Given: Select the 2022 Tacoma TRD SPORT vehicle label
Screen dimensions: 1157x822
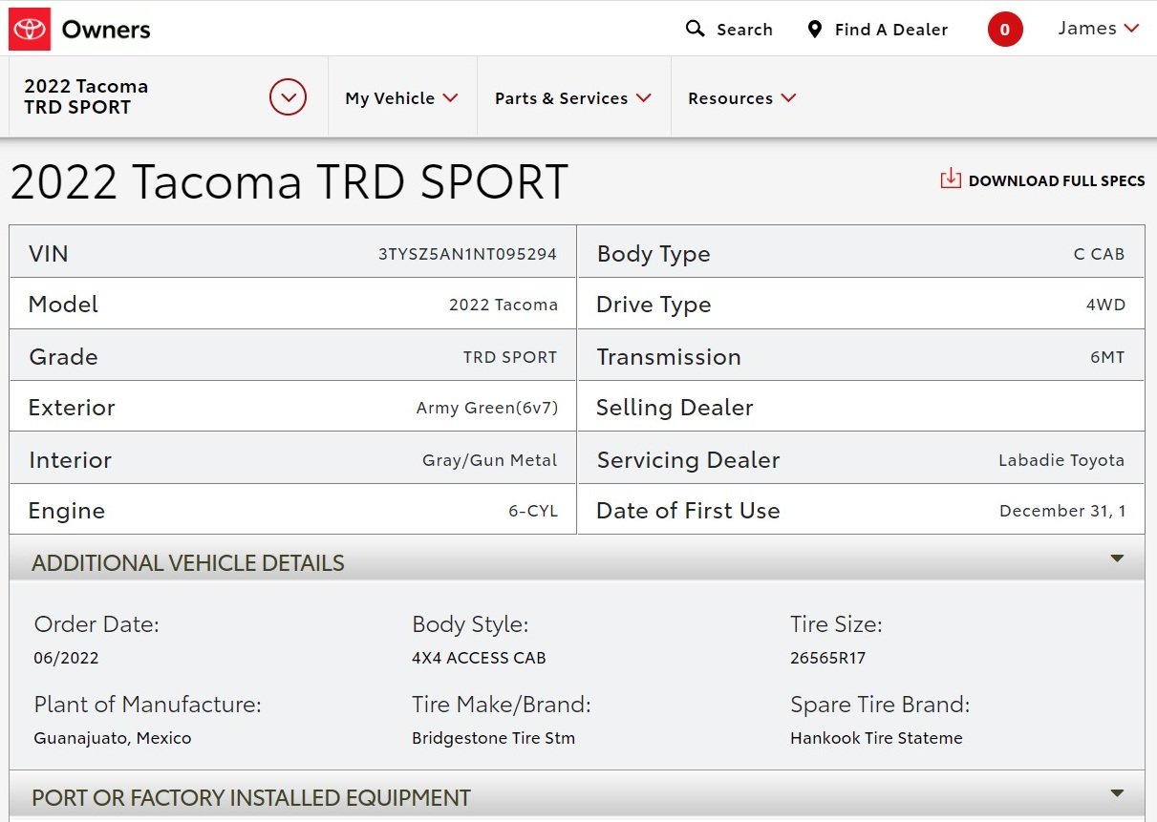Looking at the screenshot, I should 86,96.
